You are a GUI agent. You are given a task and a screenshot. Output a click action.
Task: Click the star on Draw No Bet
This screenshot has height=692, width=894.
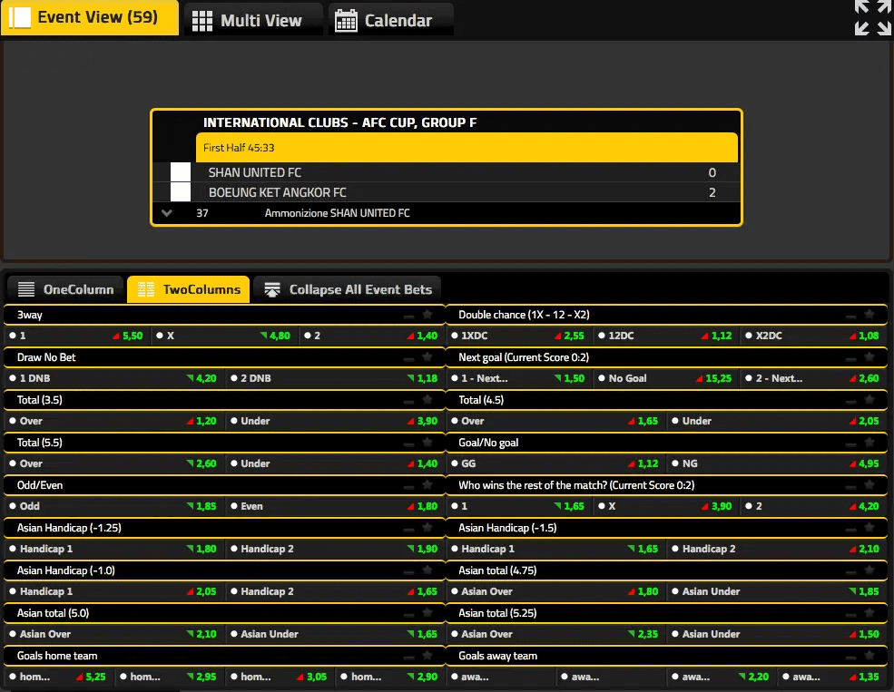tap(427, 357)
